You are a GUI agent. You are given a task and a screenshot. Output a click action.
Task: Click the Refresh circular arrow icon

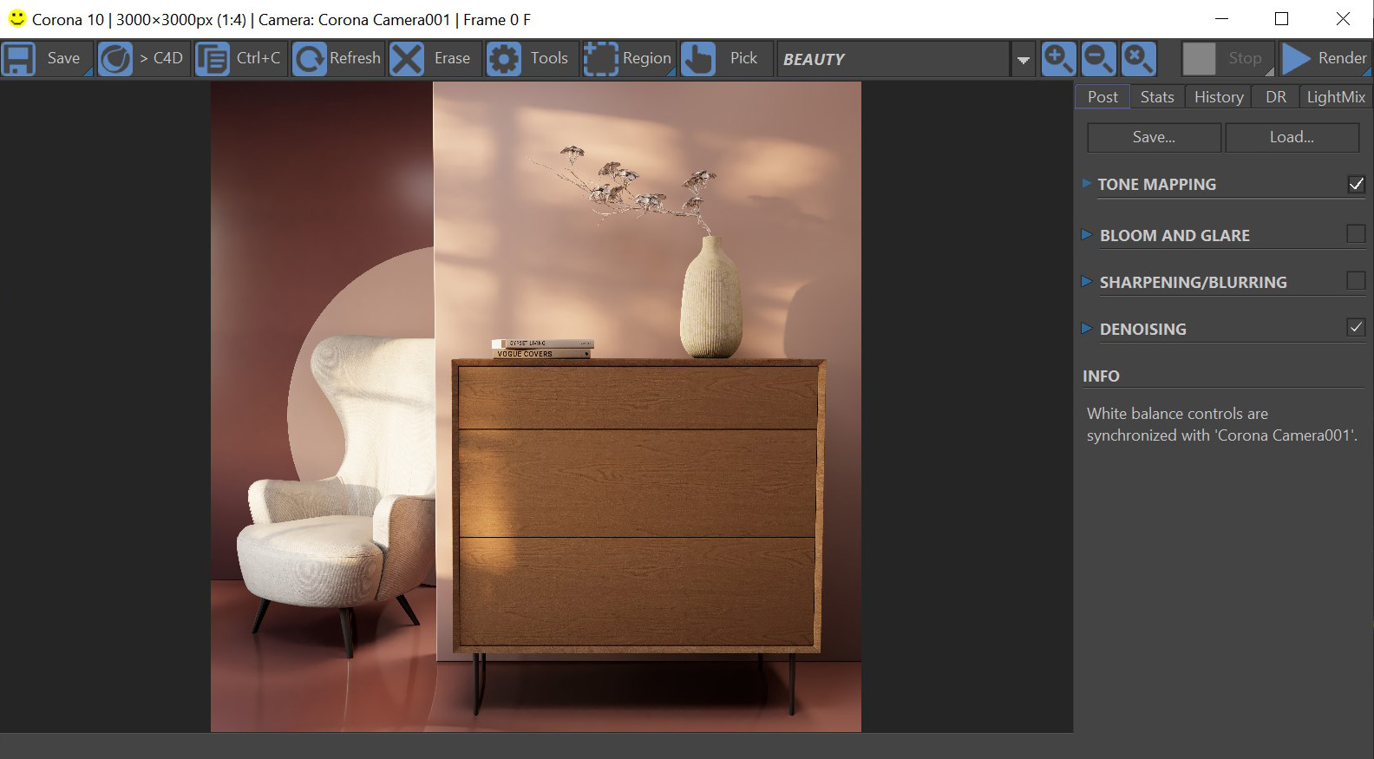click(x=310, y=59)
